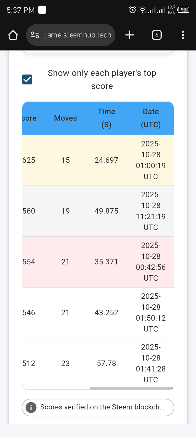Click the Score column header
This screenshot has width=196, height=437.
pyautogui.click(x=29, y=118)
